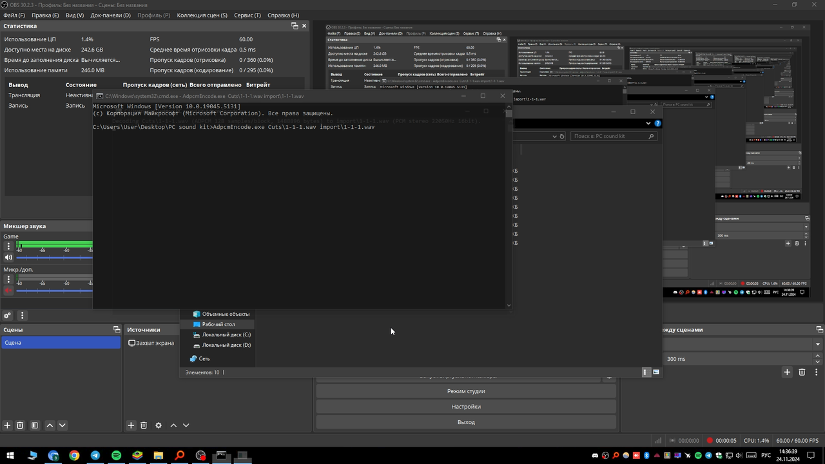
Task: Open Локальный диск (D:) in Explorer
Action: (x=222, y=345)
